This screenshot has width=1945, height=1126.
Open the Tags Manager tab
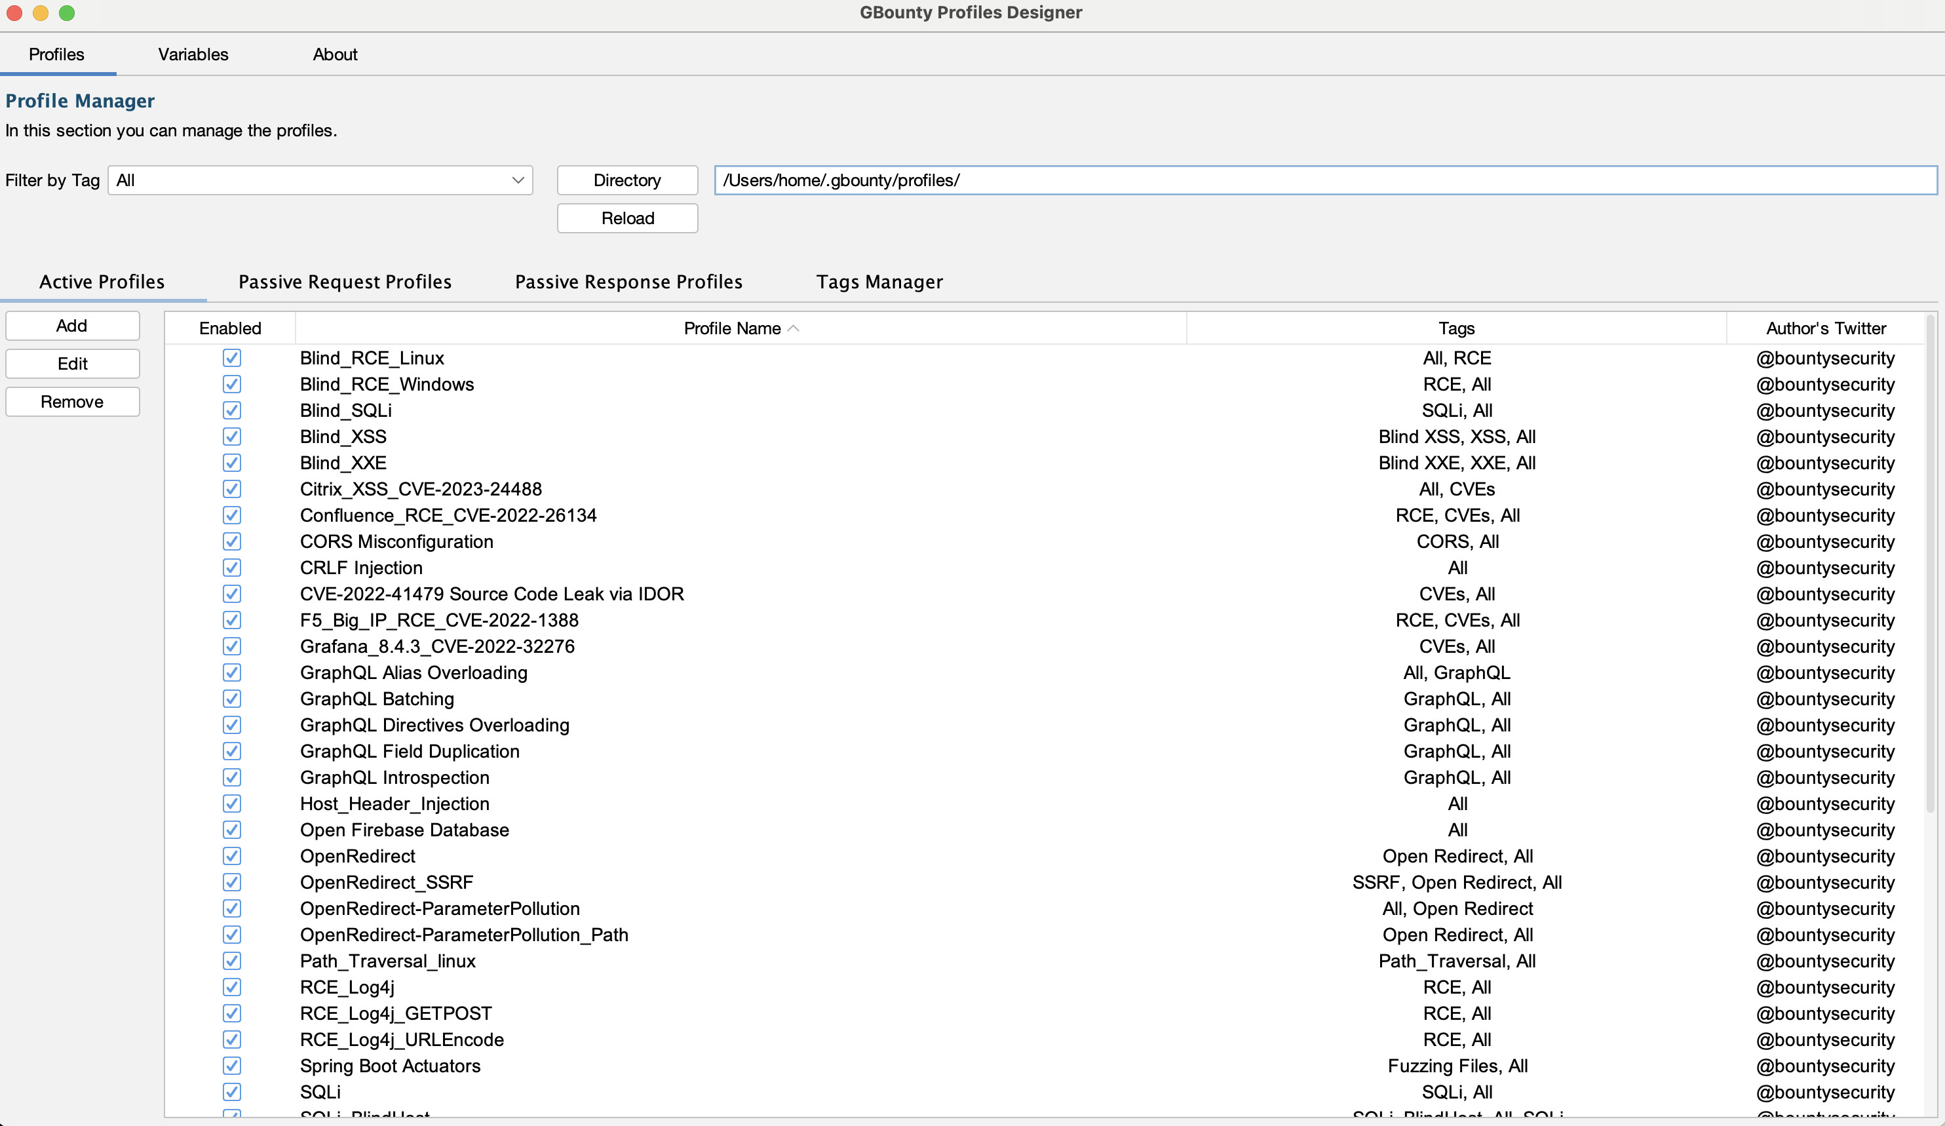(879, 282)
